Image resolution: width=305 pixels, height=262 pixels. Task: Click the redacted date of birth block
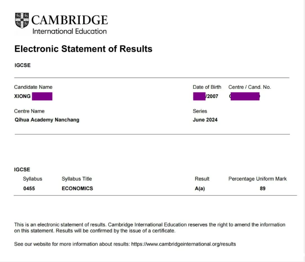pyautogui.click(x=199, y=96)
